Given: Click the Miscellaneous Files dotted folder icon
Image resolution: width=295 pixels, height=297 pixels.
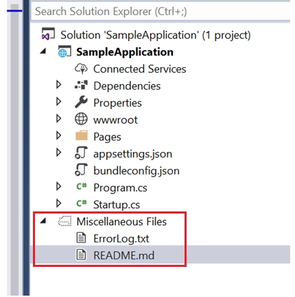Looking at the screenshot, I should click(x=64, y=221).
